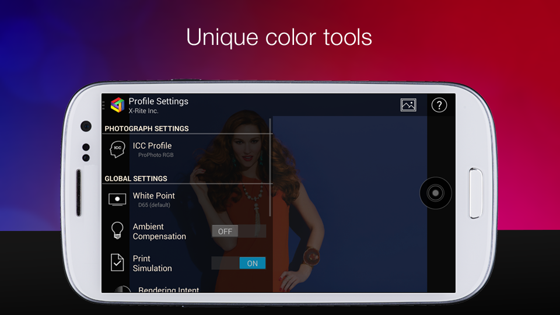Tap the round camera shutter button

(x=435, y=193)
